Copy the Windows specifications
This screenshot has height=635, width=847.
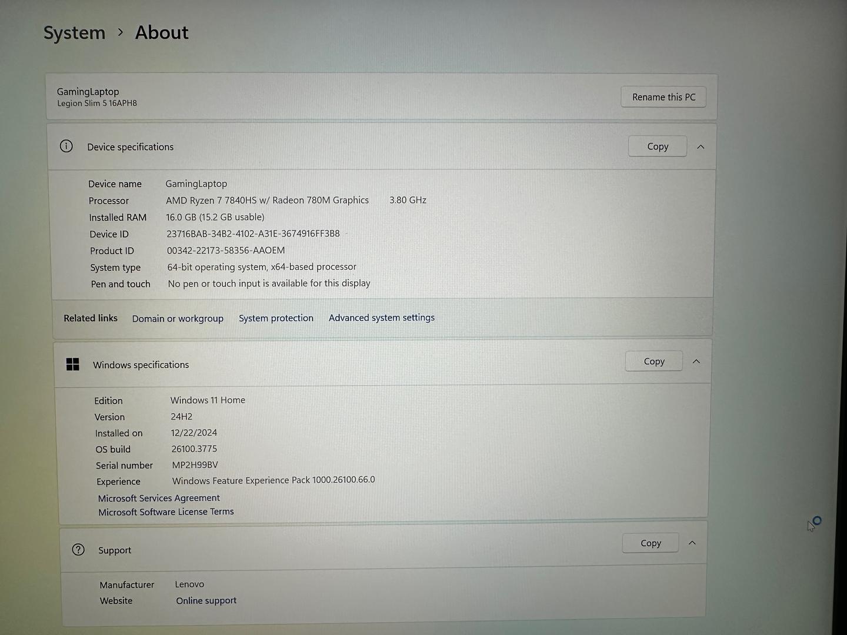[x=654, y=361]
